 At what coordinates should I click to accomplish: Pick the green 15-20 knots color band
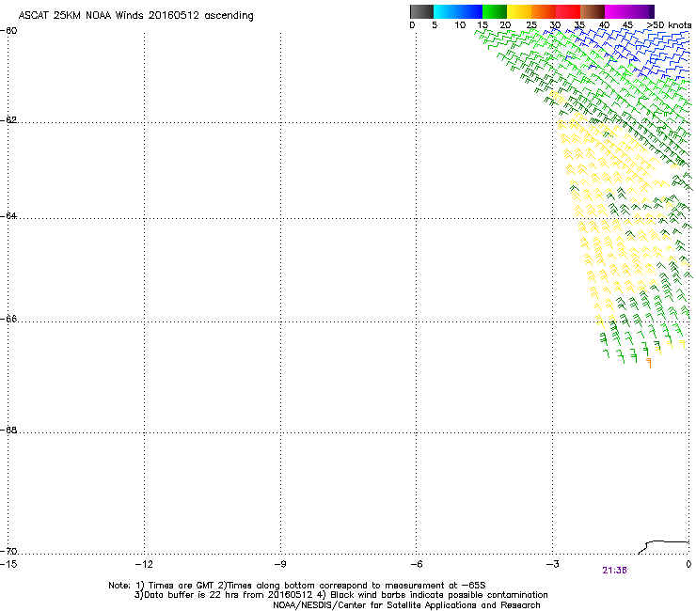[x=494, y=11]
